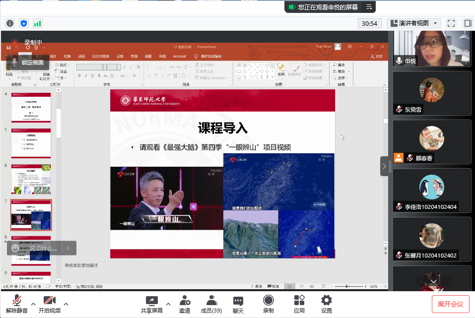Select slide 5 thumbnail in the slide pane
The height and width of the screenshot is (318, 475).
click(x=31, y=143)
